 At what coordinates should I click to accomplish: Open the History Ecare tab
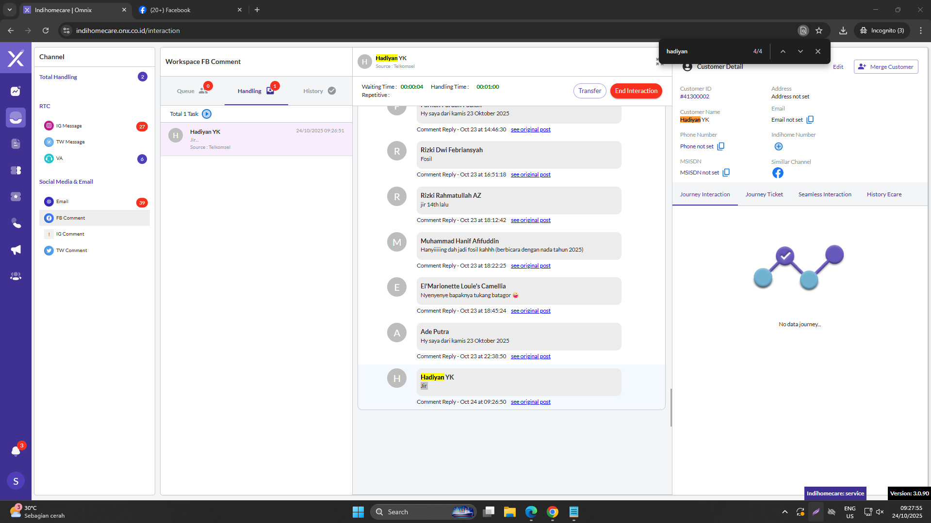(884, 194)
